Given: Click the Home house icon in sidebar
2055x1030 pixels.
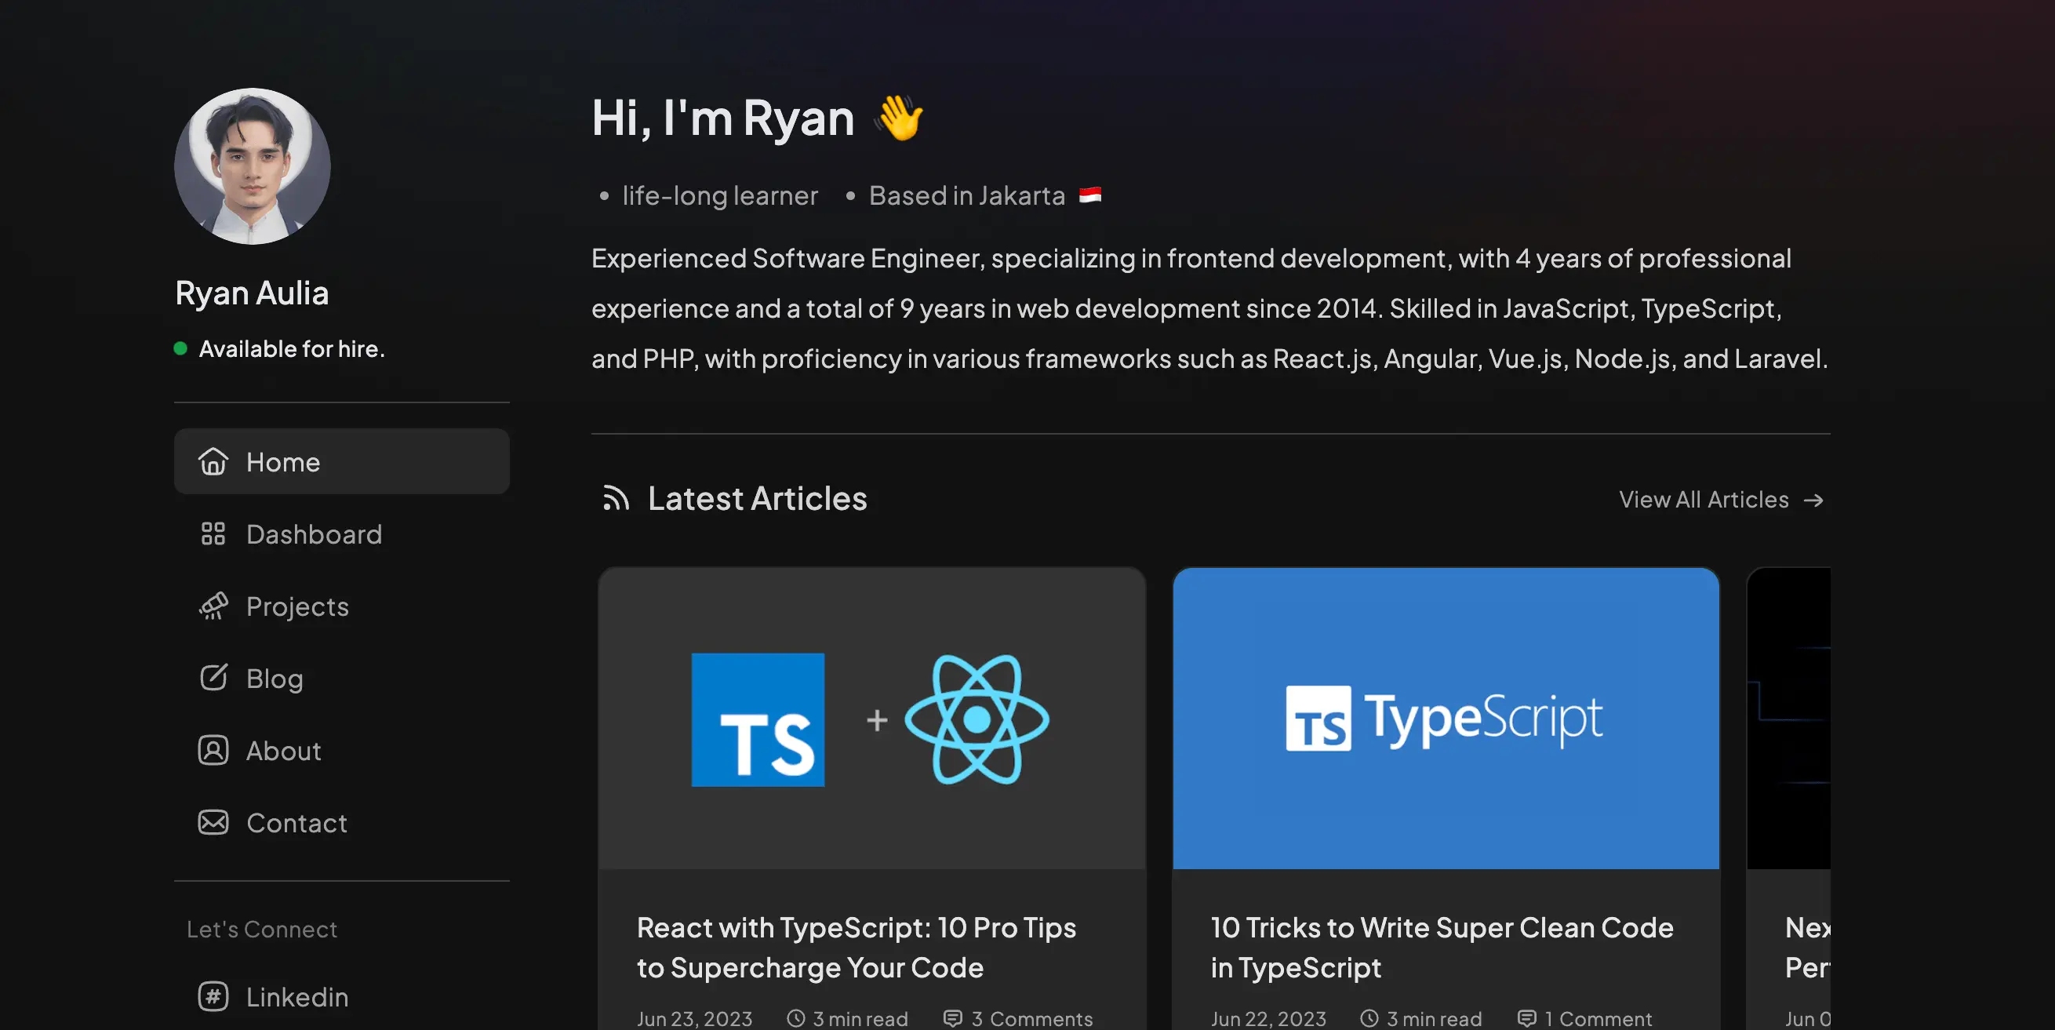Looking at the screenshot, I should [x=213, y=462].
